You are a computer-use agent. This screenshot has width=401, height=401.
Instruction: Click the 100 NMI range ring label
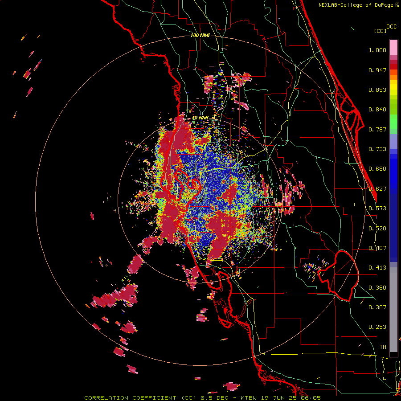tap(200, 35)
